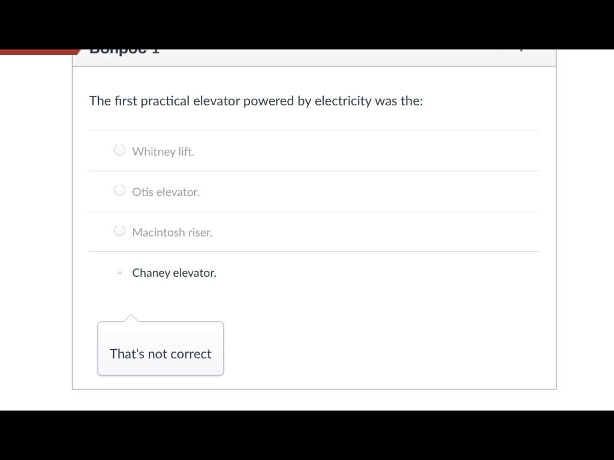Click the "Whitney lift." answer label
Viewport: 614px width, 460px height.
163,152
